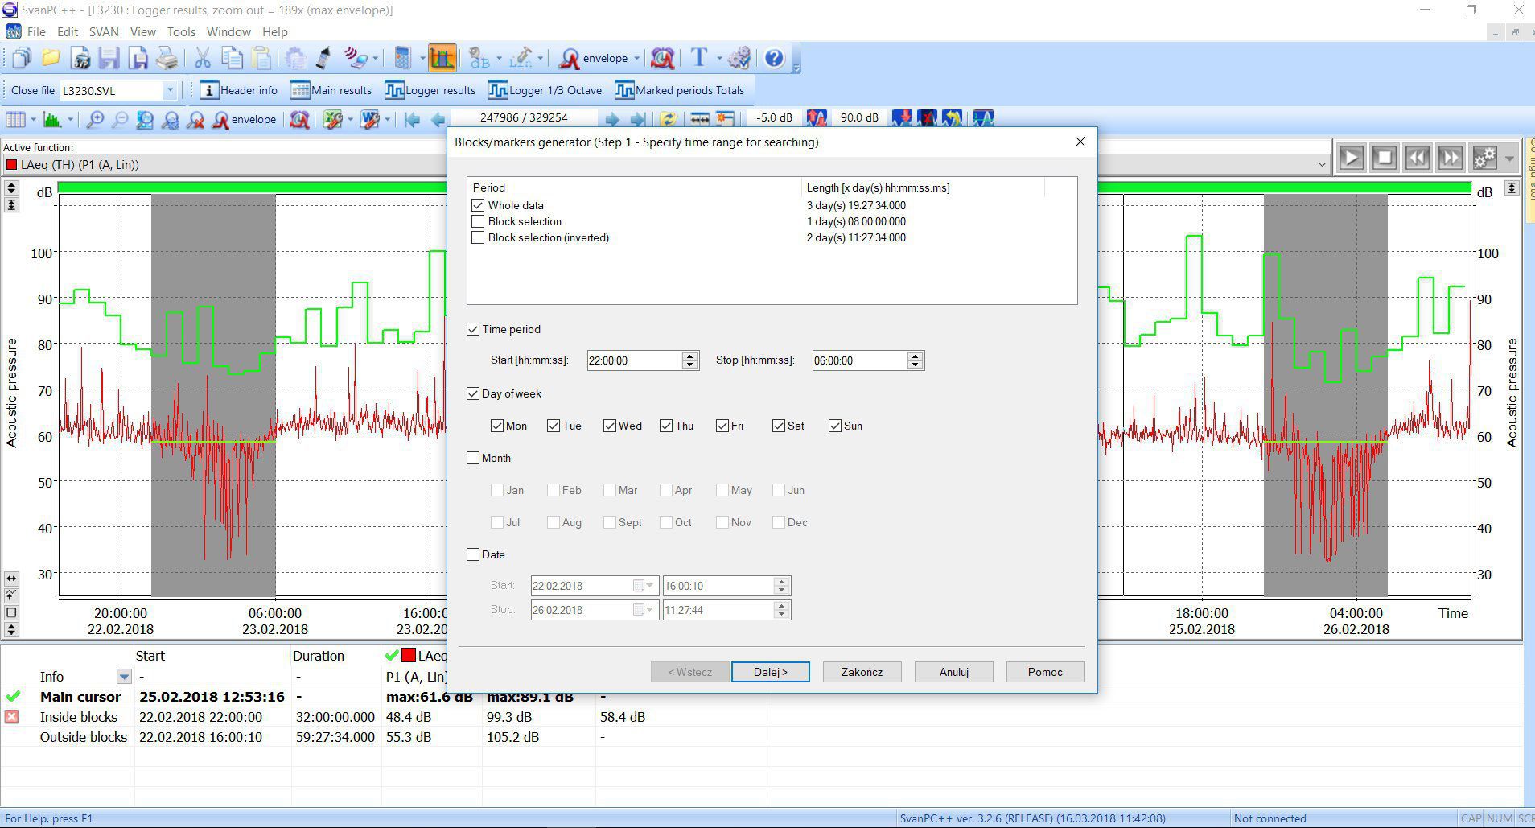Enable the Date checkbox
Screen dimensions: 1535x828
473,554
